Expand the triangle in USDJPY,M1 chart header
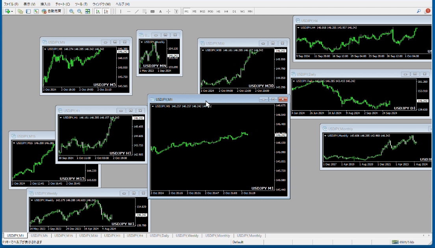The width and height of the screenshot is (435, 248). (x=153, y=106)
